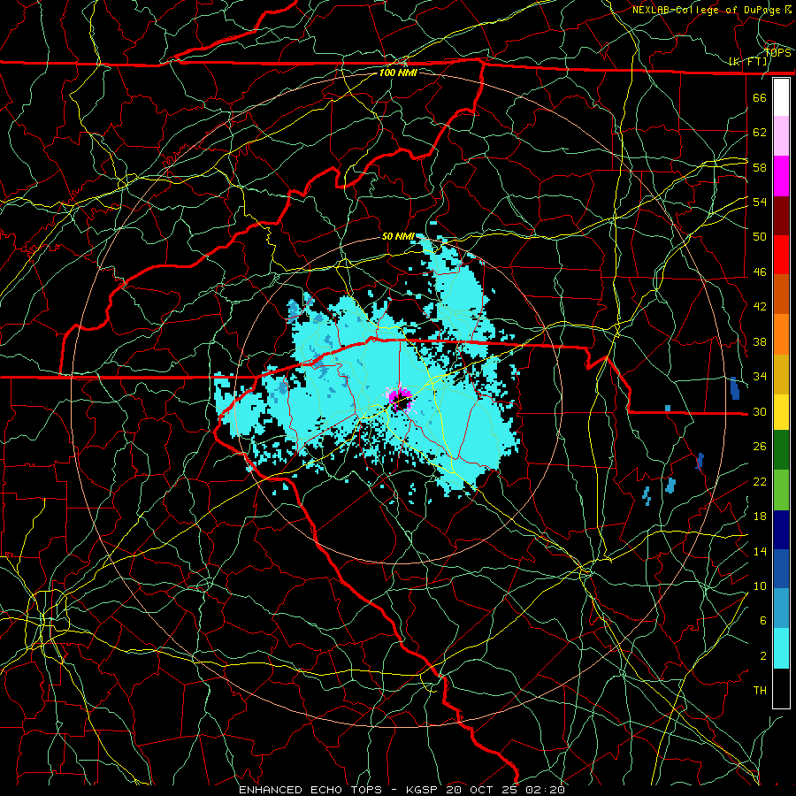Click the light green legend swatch
Viewport: 796px width, 796px height.
pyautogui.click(x=781, y=489)
